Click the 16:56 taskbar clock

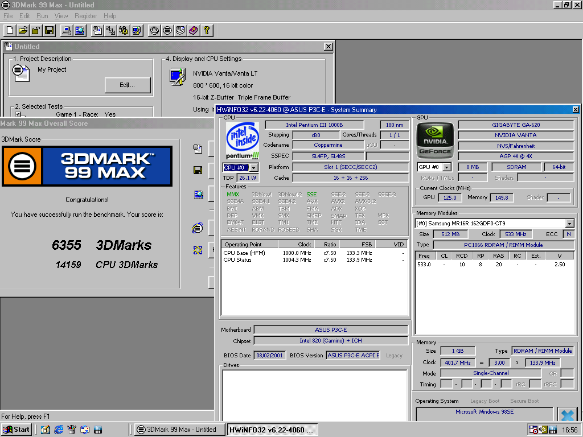pos(569,430)
